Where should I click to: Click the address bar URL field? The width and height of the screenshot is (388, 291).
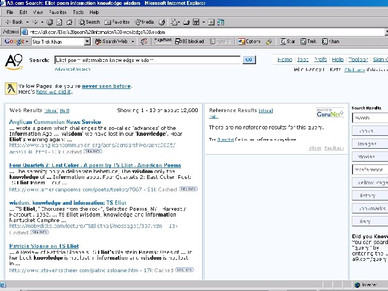[x=203, y=32]
